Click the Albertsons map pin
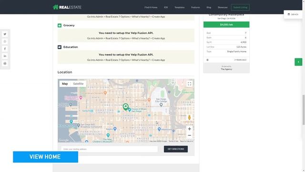 159,129
